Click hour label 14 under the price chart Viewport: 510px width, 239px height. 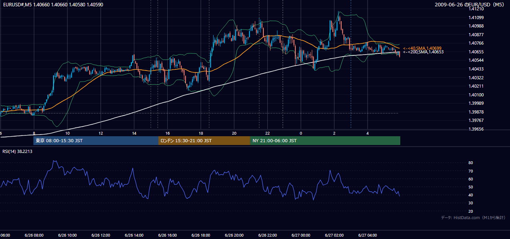(x=134, y=133)
